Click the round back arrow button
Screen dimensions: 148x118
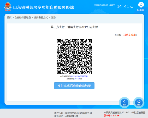coord(125,102)
